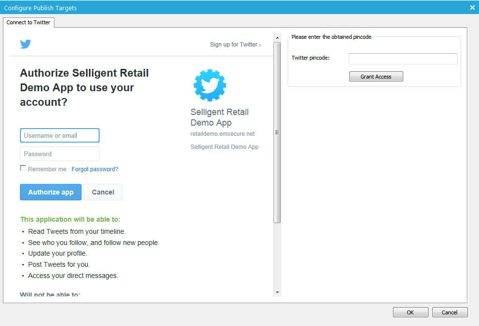Follow the Forgot password? link
The image size is (479, 326).
coord(95,169)
